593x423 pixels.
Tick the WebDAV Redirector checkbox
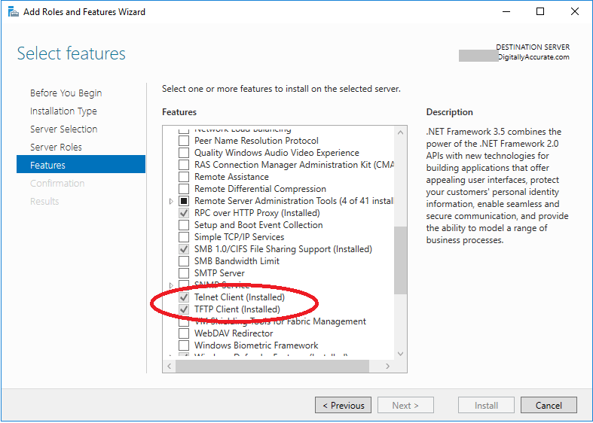[x=184, y=333]
